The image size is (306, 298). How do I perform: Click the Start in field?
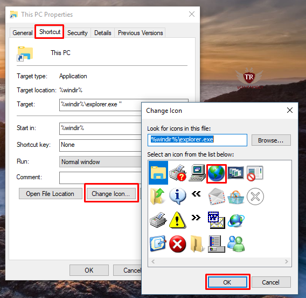(100, 128)
